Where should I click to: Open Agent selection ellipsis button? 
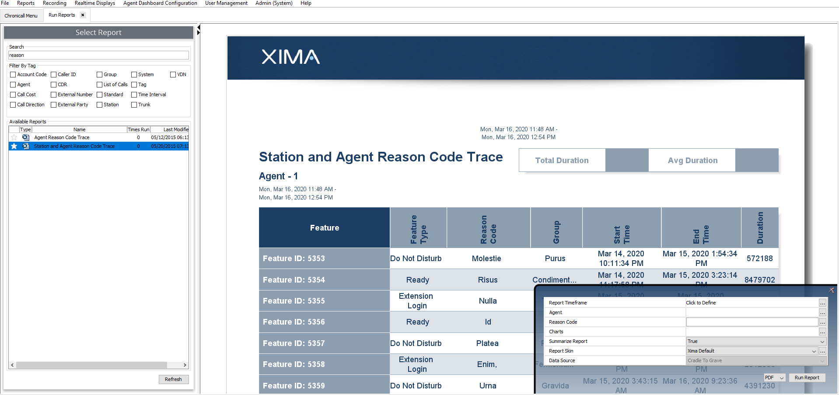(823, 312)
